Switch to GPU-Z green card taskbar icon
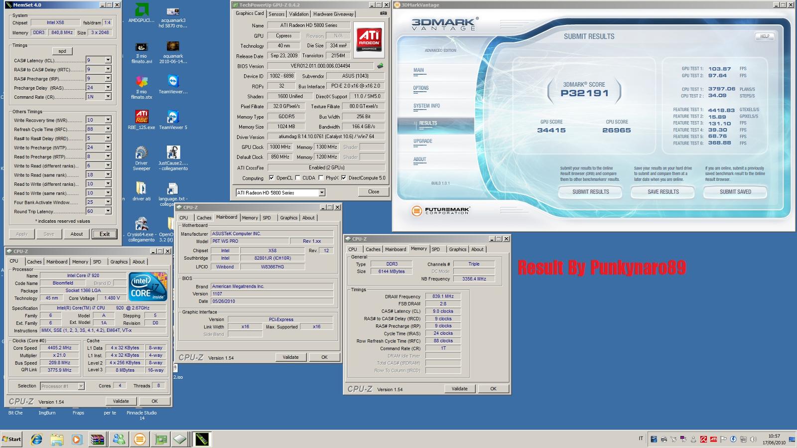Viewport: 797px width, 448px height. pos(161,439)
